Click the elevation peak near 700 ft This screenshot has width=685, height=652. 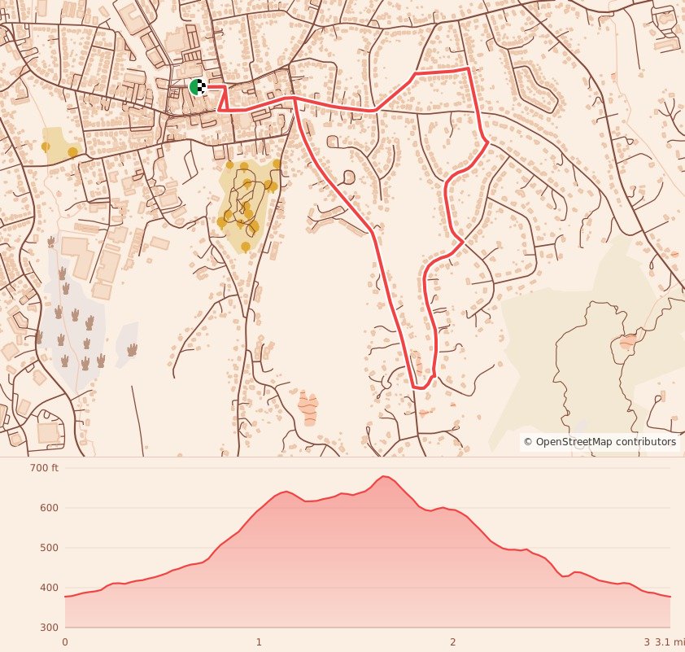click(383, 476)
